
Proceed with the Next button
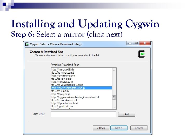pos(119,128)
